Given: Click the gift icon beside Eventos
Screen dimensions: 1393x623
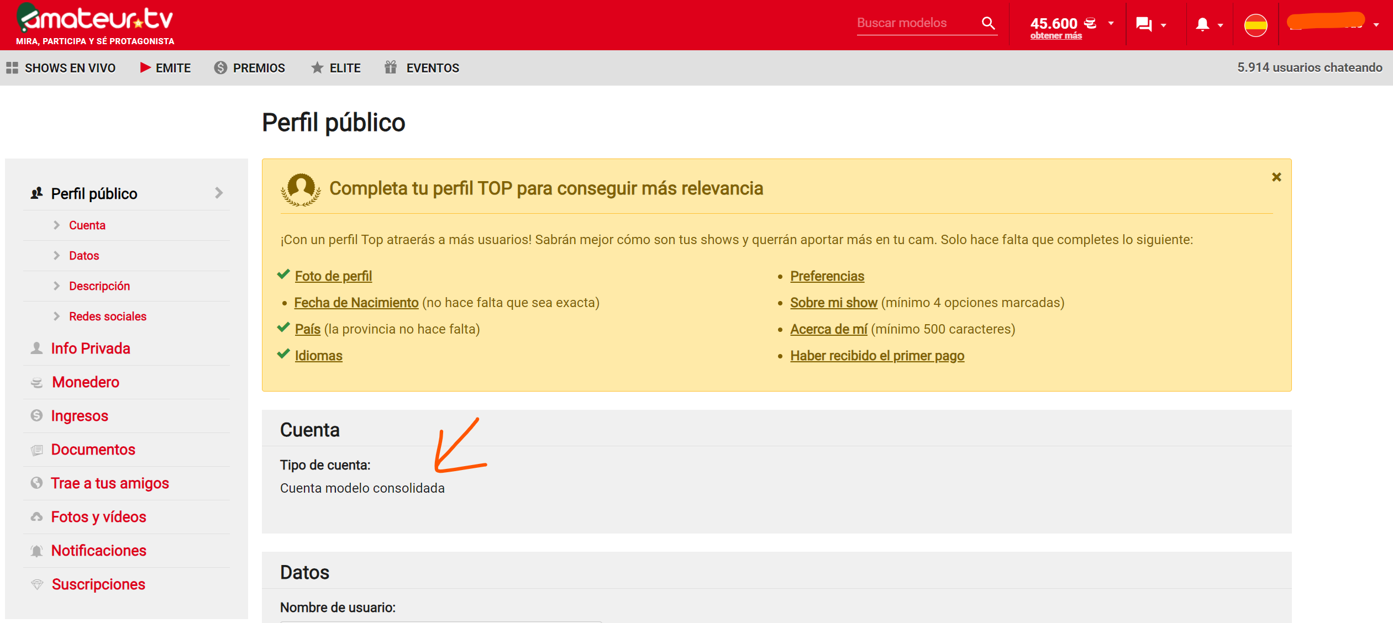Looking at the screenshot, I should (391, 67).
